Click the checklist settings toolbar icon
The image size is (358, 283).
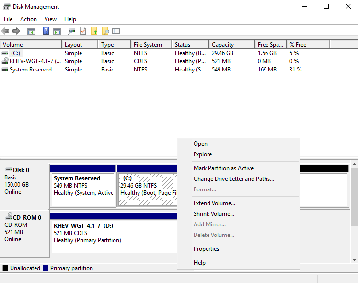coord(116,31)
